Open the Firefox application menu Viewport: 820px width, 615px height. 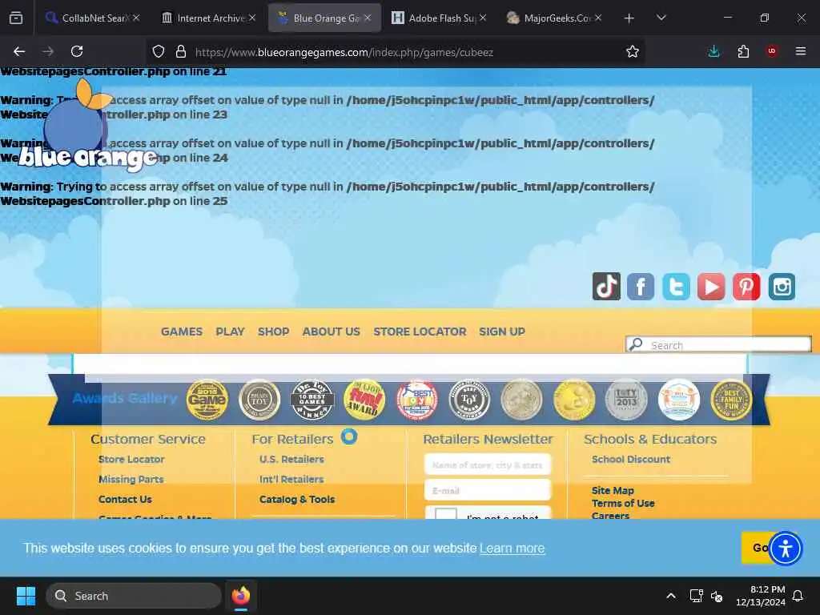pos(800,51)
